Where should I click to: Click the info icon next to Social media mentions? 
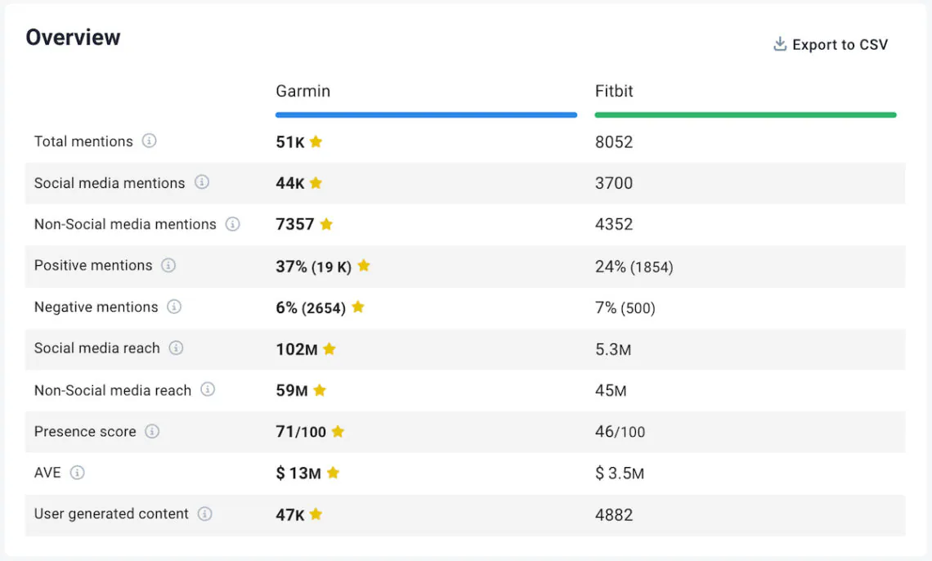[202, 183]
